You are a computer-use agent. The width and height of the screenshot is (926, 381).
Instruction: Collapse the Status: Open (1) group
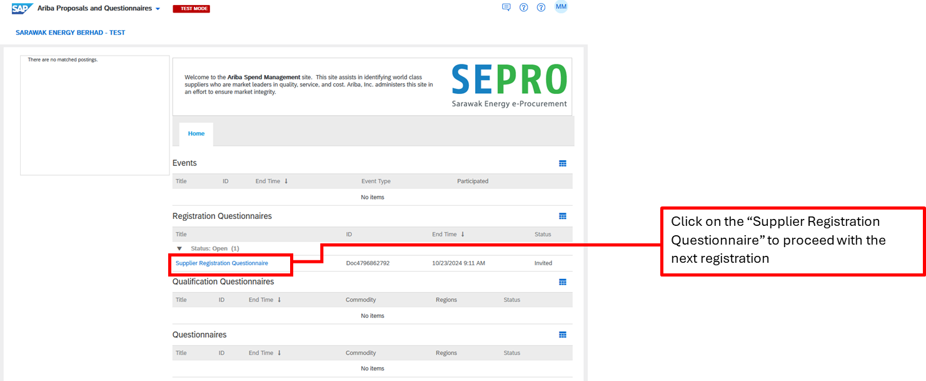point(179,248)
